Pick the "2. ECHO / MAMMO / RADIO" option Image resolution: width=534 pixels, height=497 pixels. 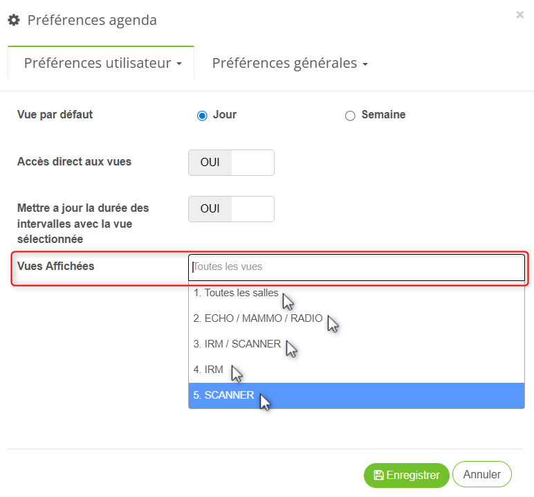tap(258, 318)
